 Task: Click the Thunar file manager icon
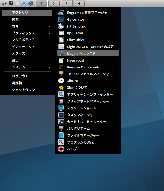click(x=61, y=74)
